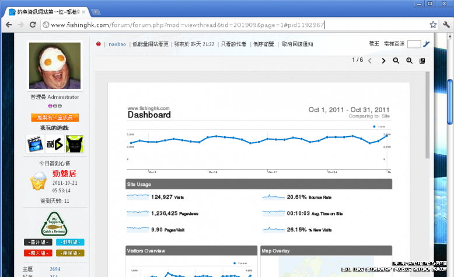
Task: Click the 20.61% Bounce Rate statistic
Action: [309, 198]
